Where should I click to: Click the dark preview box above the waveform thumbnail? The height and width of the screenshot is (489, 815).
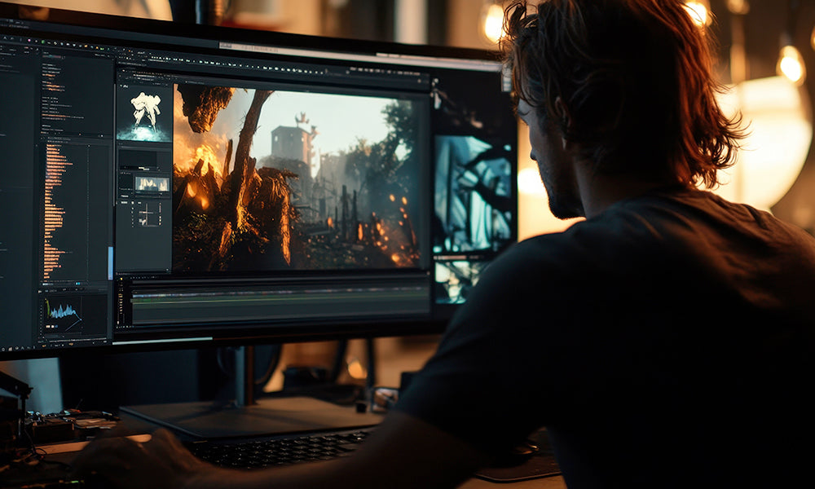tap(139, 159)
